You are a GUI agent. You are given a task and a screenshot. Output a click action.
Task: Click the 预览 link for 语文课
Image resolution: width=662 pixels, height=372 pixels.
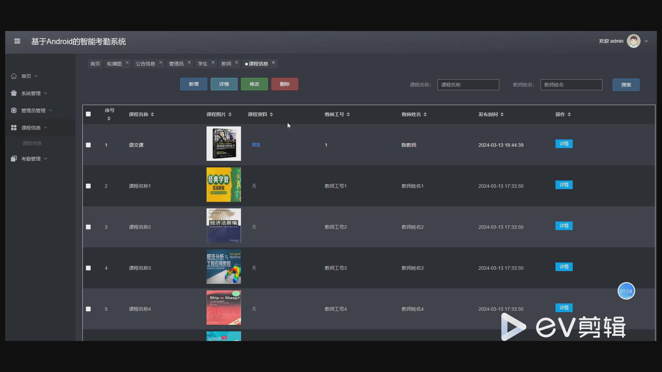click(256, 145)
